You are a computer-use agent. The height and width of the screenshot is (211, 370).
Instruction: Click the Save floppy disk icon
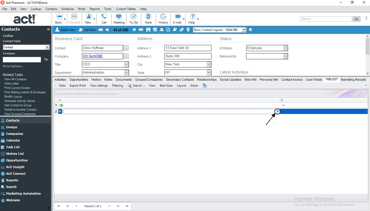(x=148, y=30)
